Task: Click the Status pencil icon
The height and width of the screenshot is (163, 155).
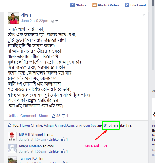Action: coord(72,5)
